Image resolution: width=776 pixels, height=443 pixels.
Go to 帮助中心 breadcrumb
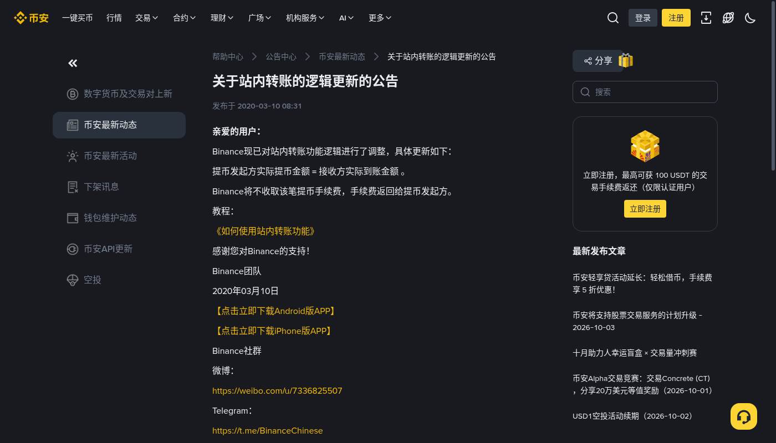[228, 56]
